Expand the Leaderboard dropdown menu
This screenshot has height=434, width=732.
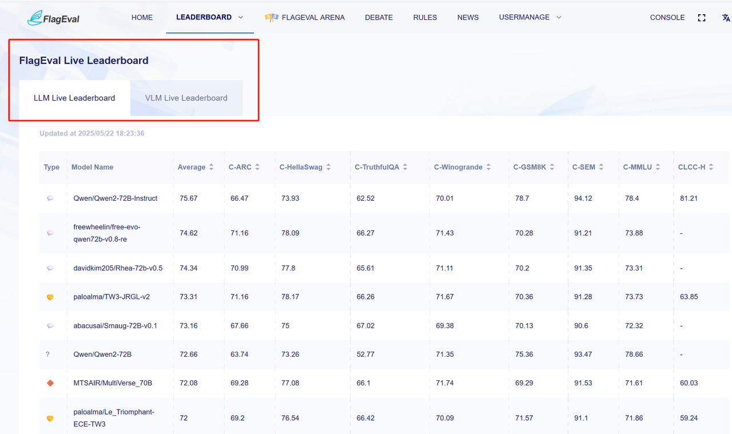[x=240, y=18]
